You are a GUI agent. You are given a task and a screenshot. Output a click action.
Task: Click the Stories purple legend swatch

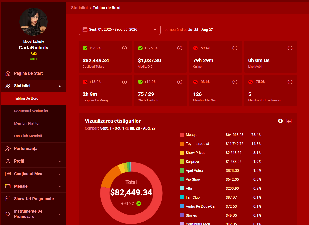pyautogui.click(x=182, y=215)
